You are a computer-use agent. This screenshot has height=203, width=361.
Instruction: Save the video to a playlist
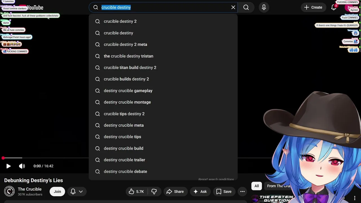(224, 191)
